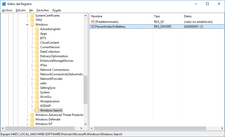
Task: Click the folder icon of Network Connections
Action: 37,70
